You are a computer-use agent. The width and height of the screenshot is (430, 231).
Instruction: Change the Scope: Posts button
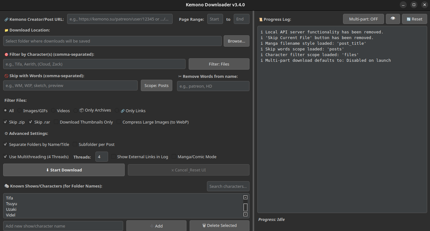coord(156,85)
